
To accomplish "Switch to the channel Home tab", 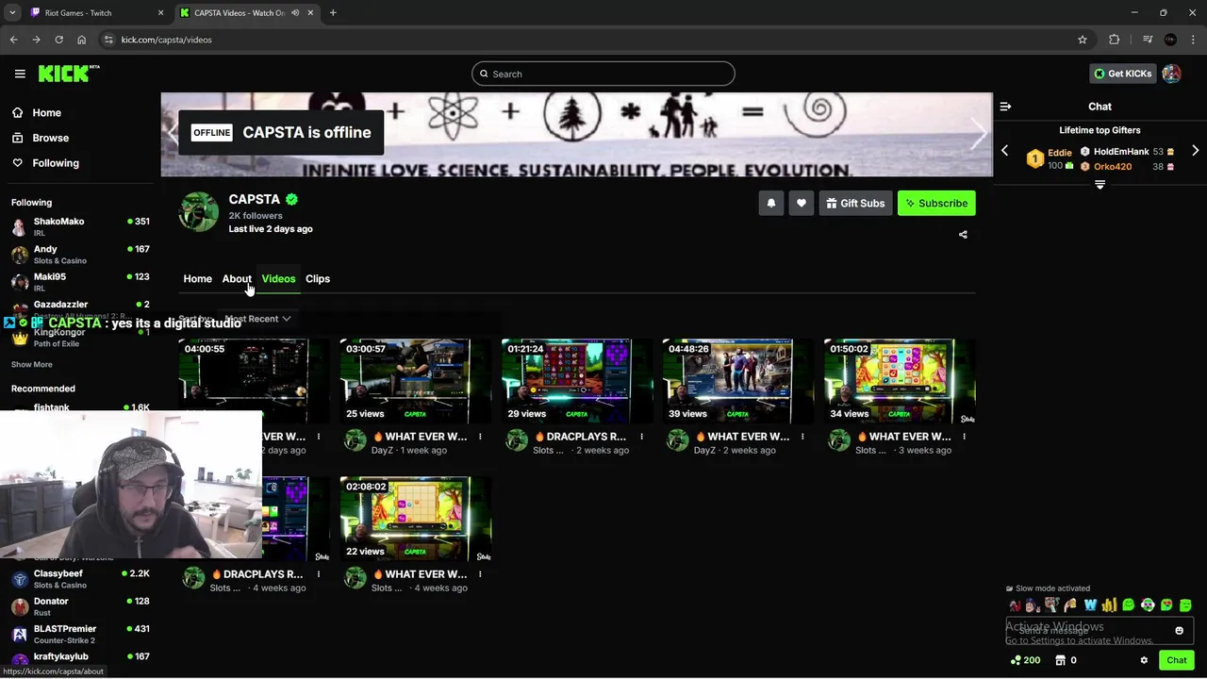I will tap(197, 278).
